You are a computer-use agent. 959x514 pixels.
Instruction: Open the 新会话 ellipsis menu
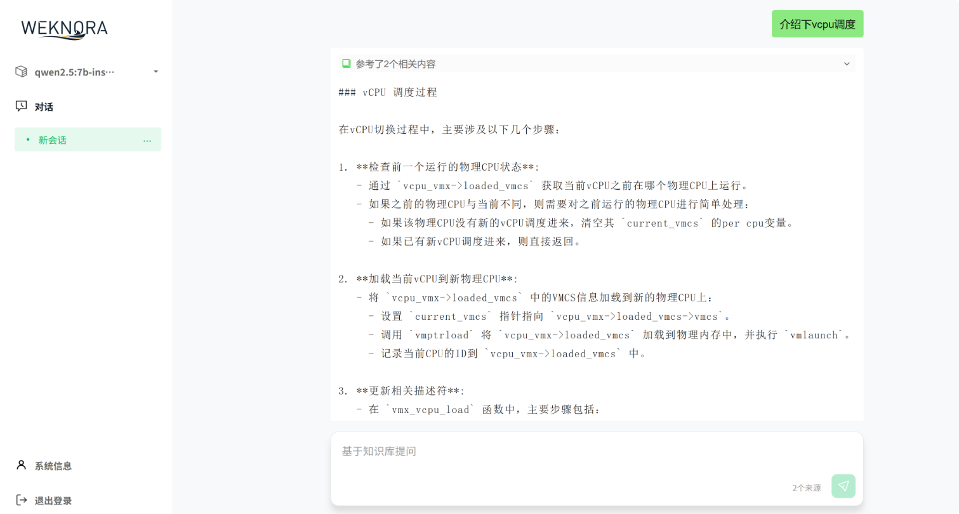[x=147, y=140]
